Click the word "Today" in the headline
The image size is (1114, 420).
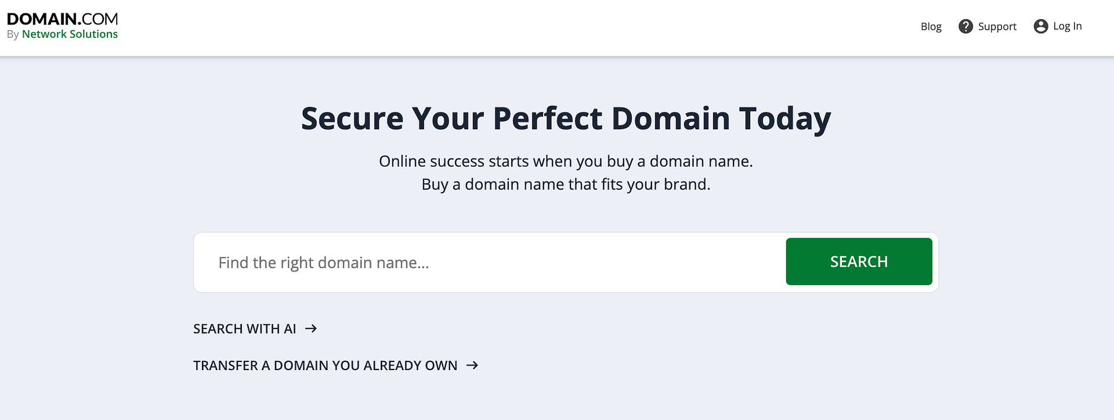point(784,119)
